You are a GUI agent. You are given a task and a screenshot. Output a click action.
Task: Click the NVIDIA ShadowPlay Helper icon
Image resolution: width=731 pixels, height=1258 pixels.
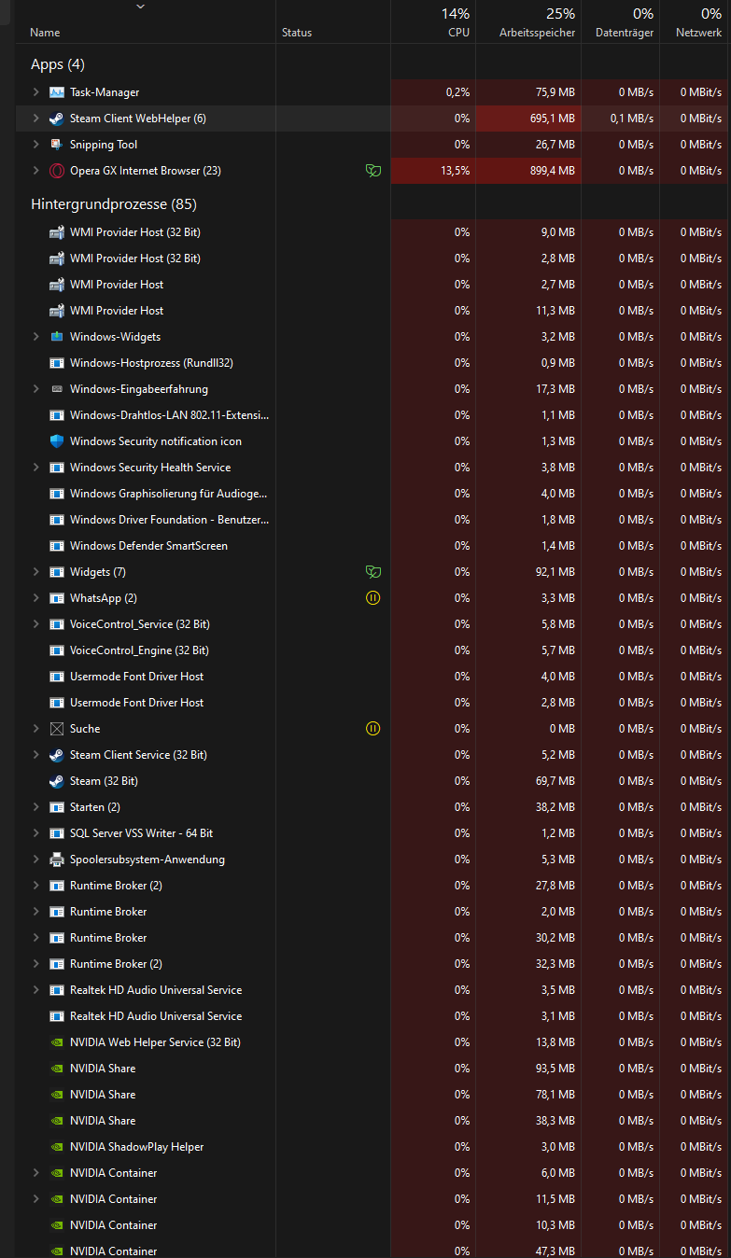(x=56, y=1147)
